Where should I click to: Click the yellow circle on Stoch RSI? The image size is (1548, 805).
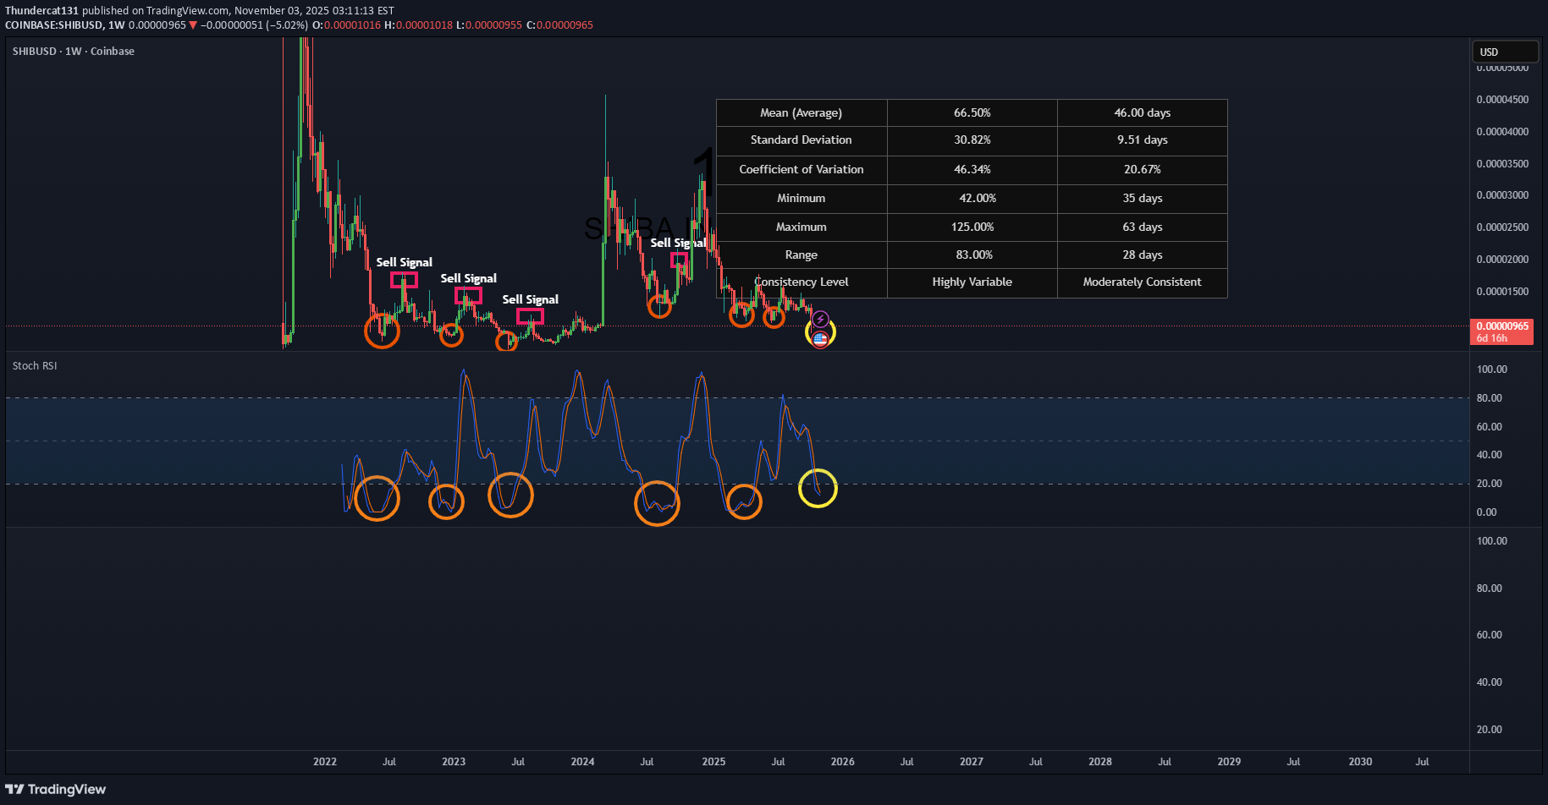click(x=818, y=489)
